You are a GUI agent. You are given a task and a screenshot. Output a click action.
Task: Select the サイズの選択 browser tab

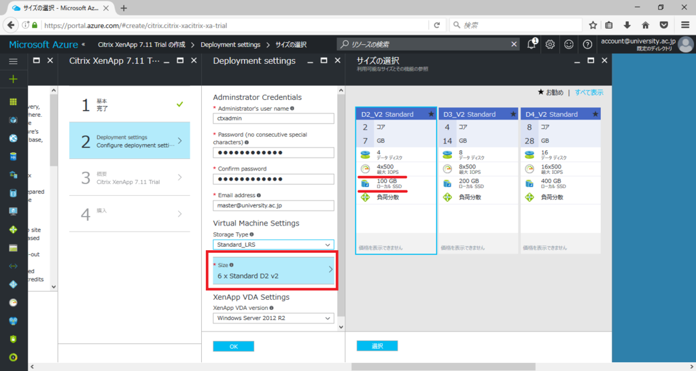coord(60,8)
